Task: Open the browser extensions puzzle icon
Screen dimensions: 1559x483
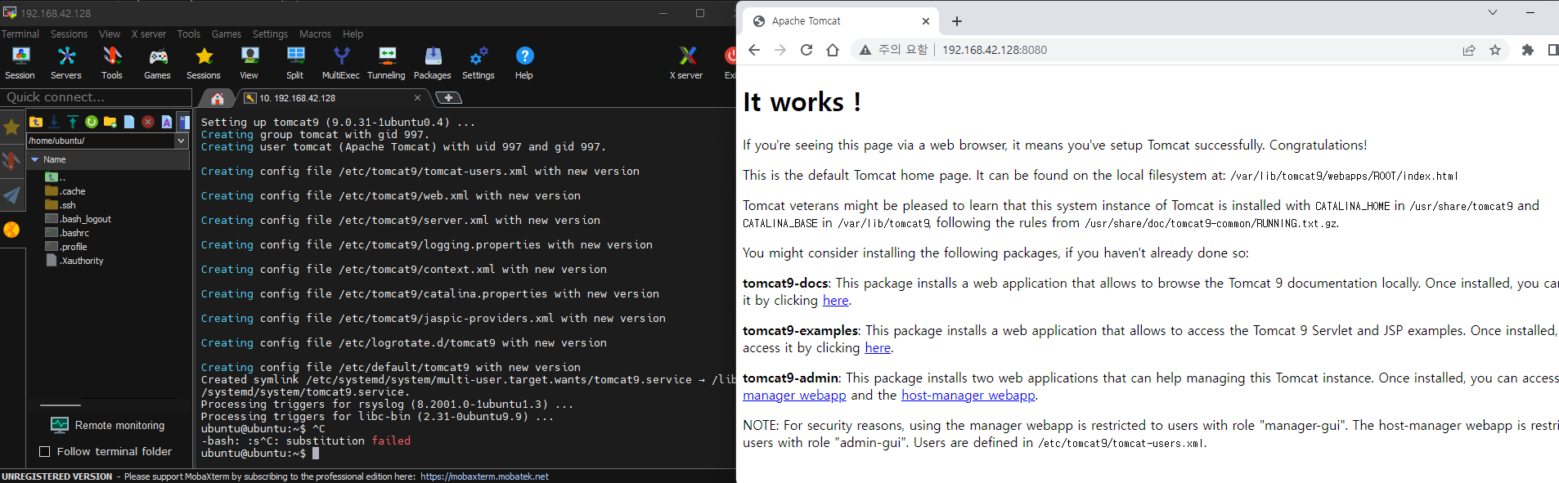Action: [1527, 50]
